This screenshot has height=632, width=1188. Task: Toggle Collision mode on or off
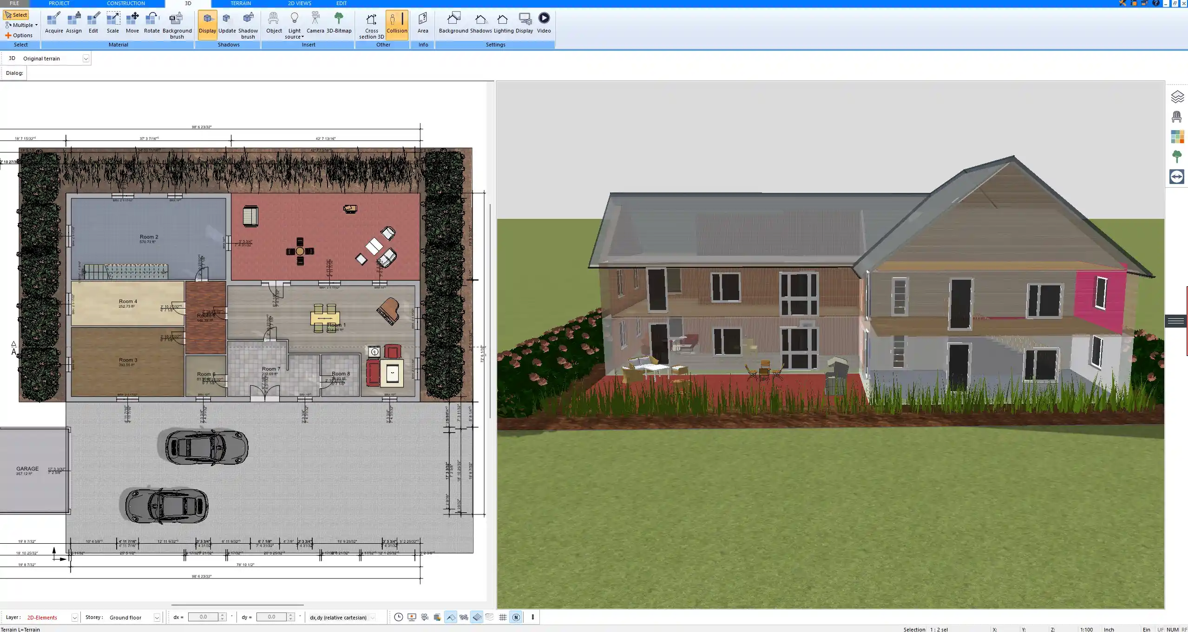(x=397, y=23)
